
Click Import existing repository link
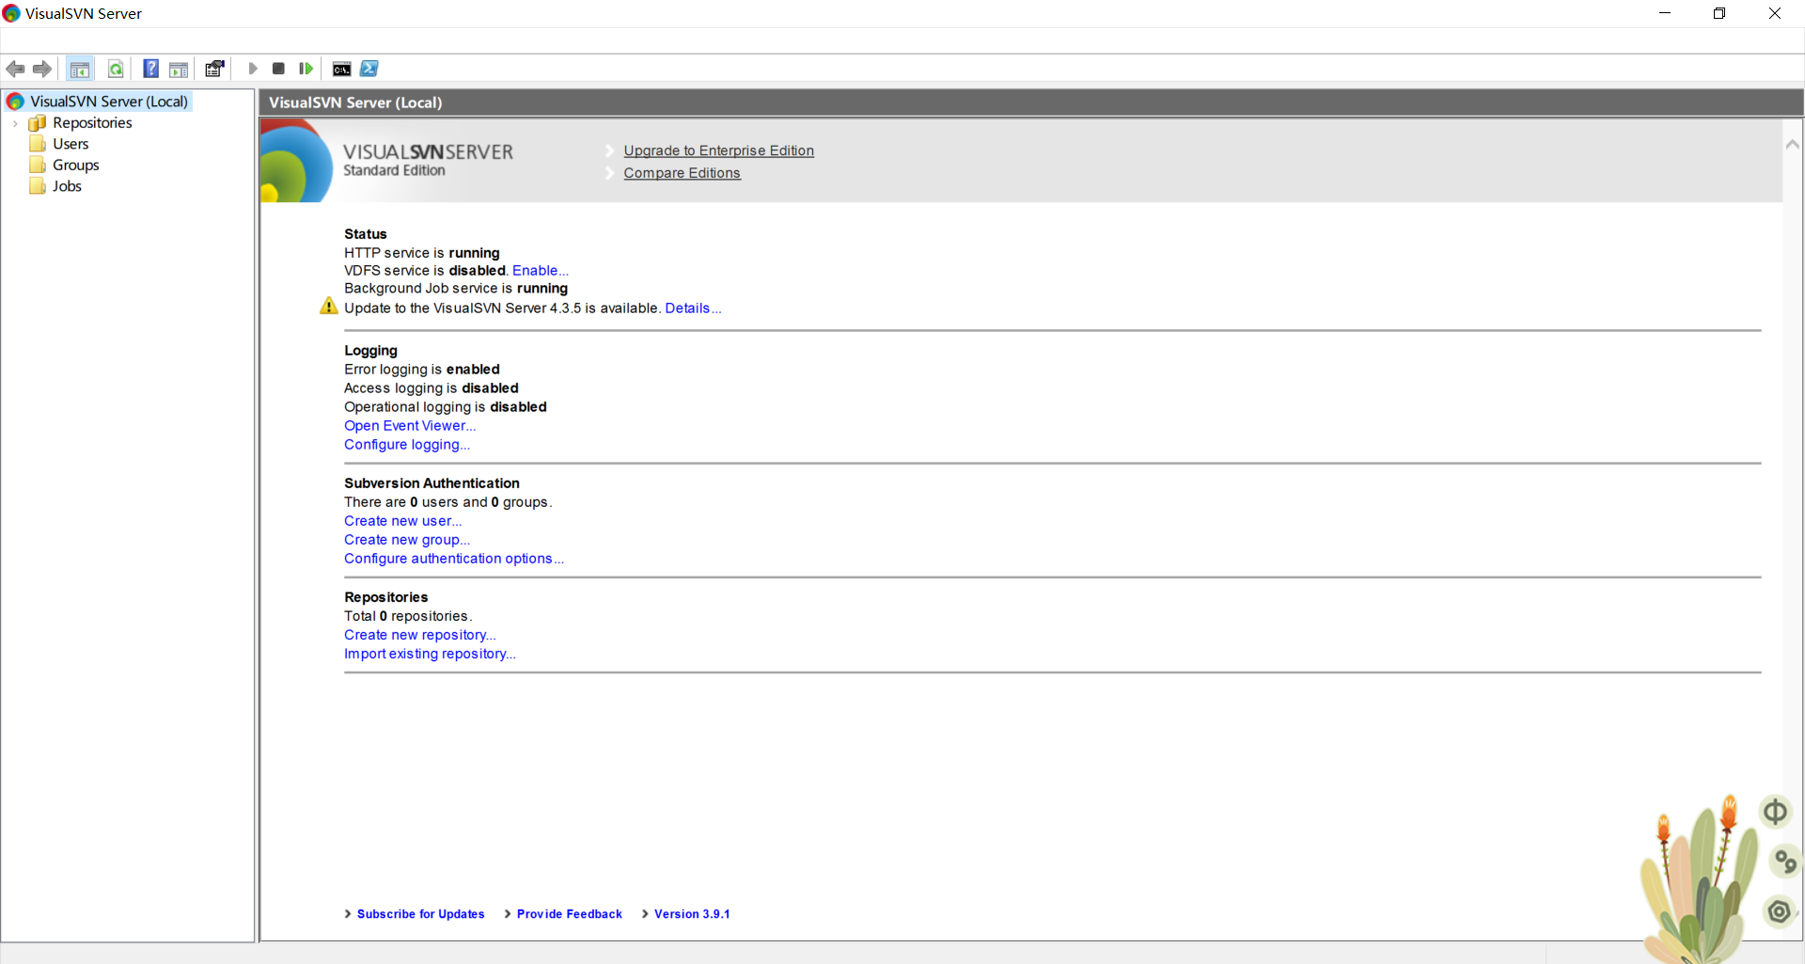click(431, 654)
